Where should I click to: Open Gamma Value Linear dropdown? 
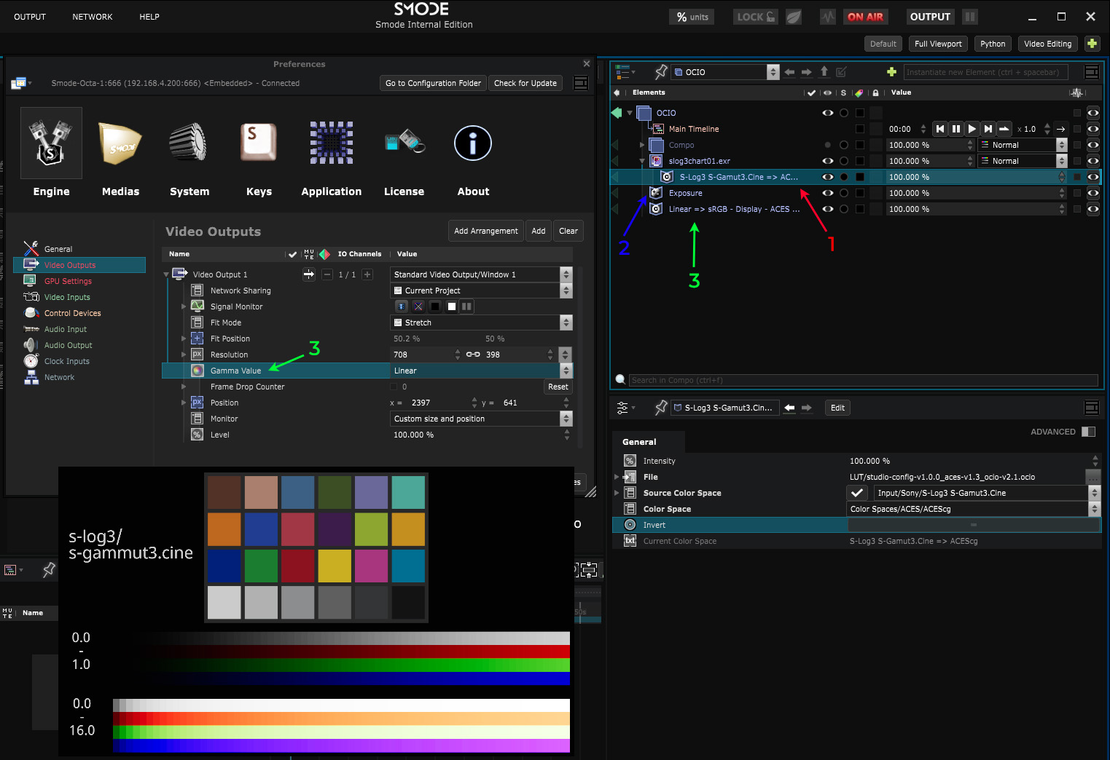tap(481, 371)
